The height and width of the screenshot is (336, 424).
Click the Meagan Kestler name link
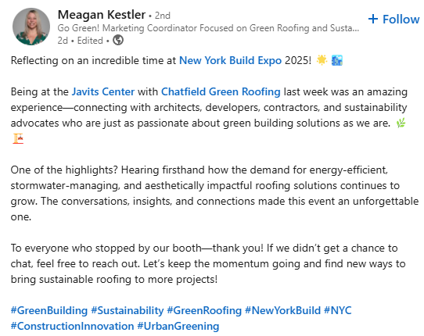coord(102,15)
